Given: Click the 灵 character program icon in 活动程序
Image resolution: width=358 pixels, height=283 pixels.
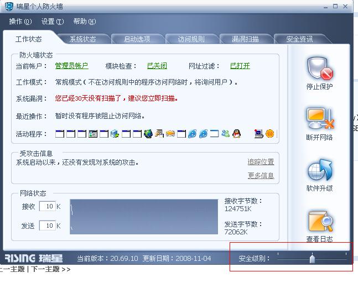Looking at the screenshot, I should coord(159,134).
